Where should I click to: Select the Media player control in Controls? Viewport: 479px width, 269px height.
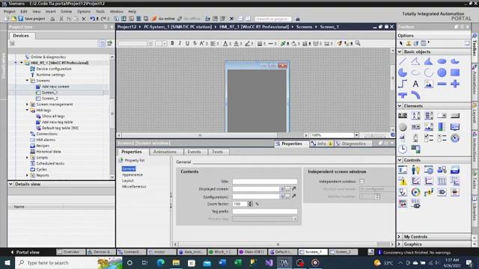[x=415, y=192]
